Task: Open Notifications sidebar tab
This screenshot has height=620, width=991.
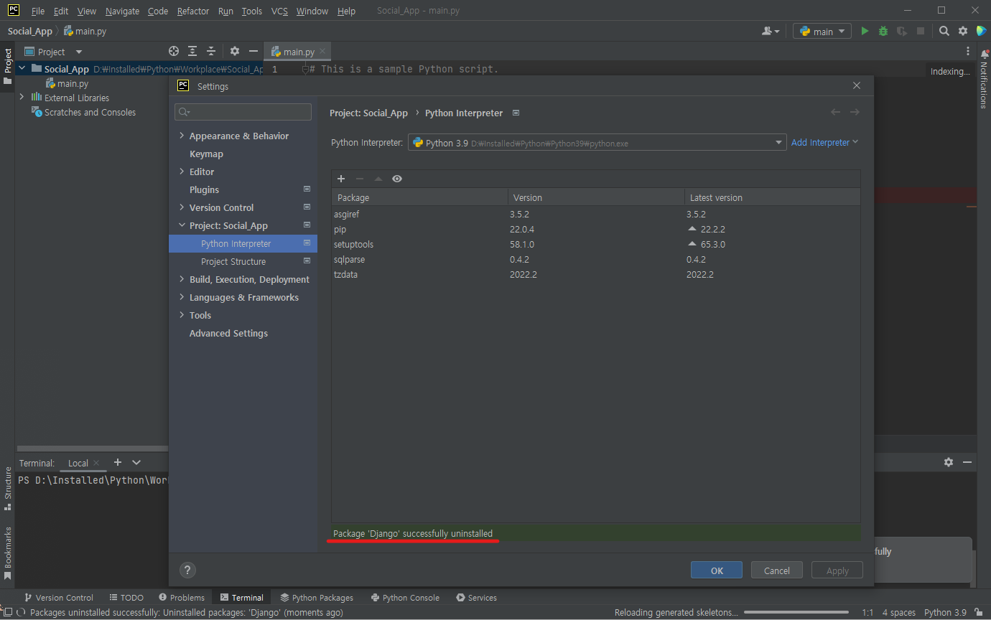Action: coord(984,80)
